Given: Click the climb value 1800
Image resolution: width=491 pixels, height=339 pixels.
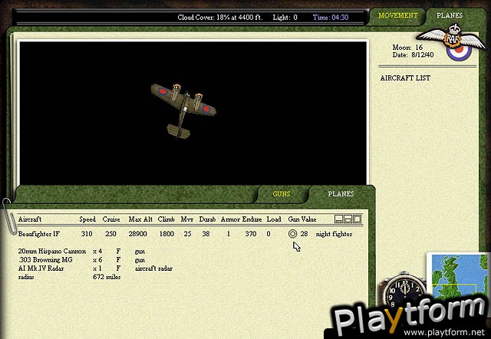Looking at the screenshot, I should pyautogui.click(x=166, y=234).
